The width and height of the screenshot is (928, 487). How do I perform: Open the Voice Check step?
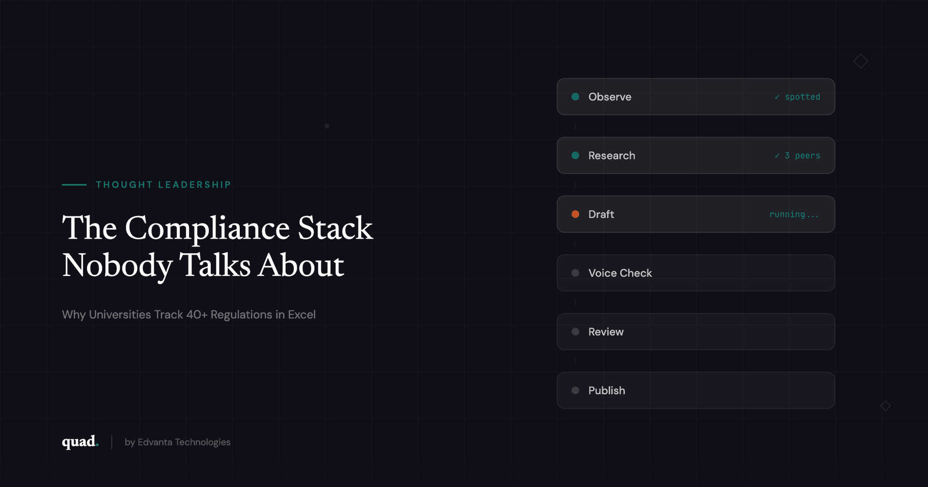pyautogui.click(x=695, y=273)
